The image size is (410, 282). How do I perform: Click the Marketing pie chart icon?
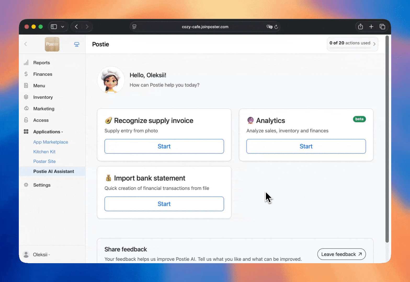(x=26, y=109)
